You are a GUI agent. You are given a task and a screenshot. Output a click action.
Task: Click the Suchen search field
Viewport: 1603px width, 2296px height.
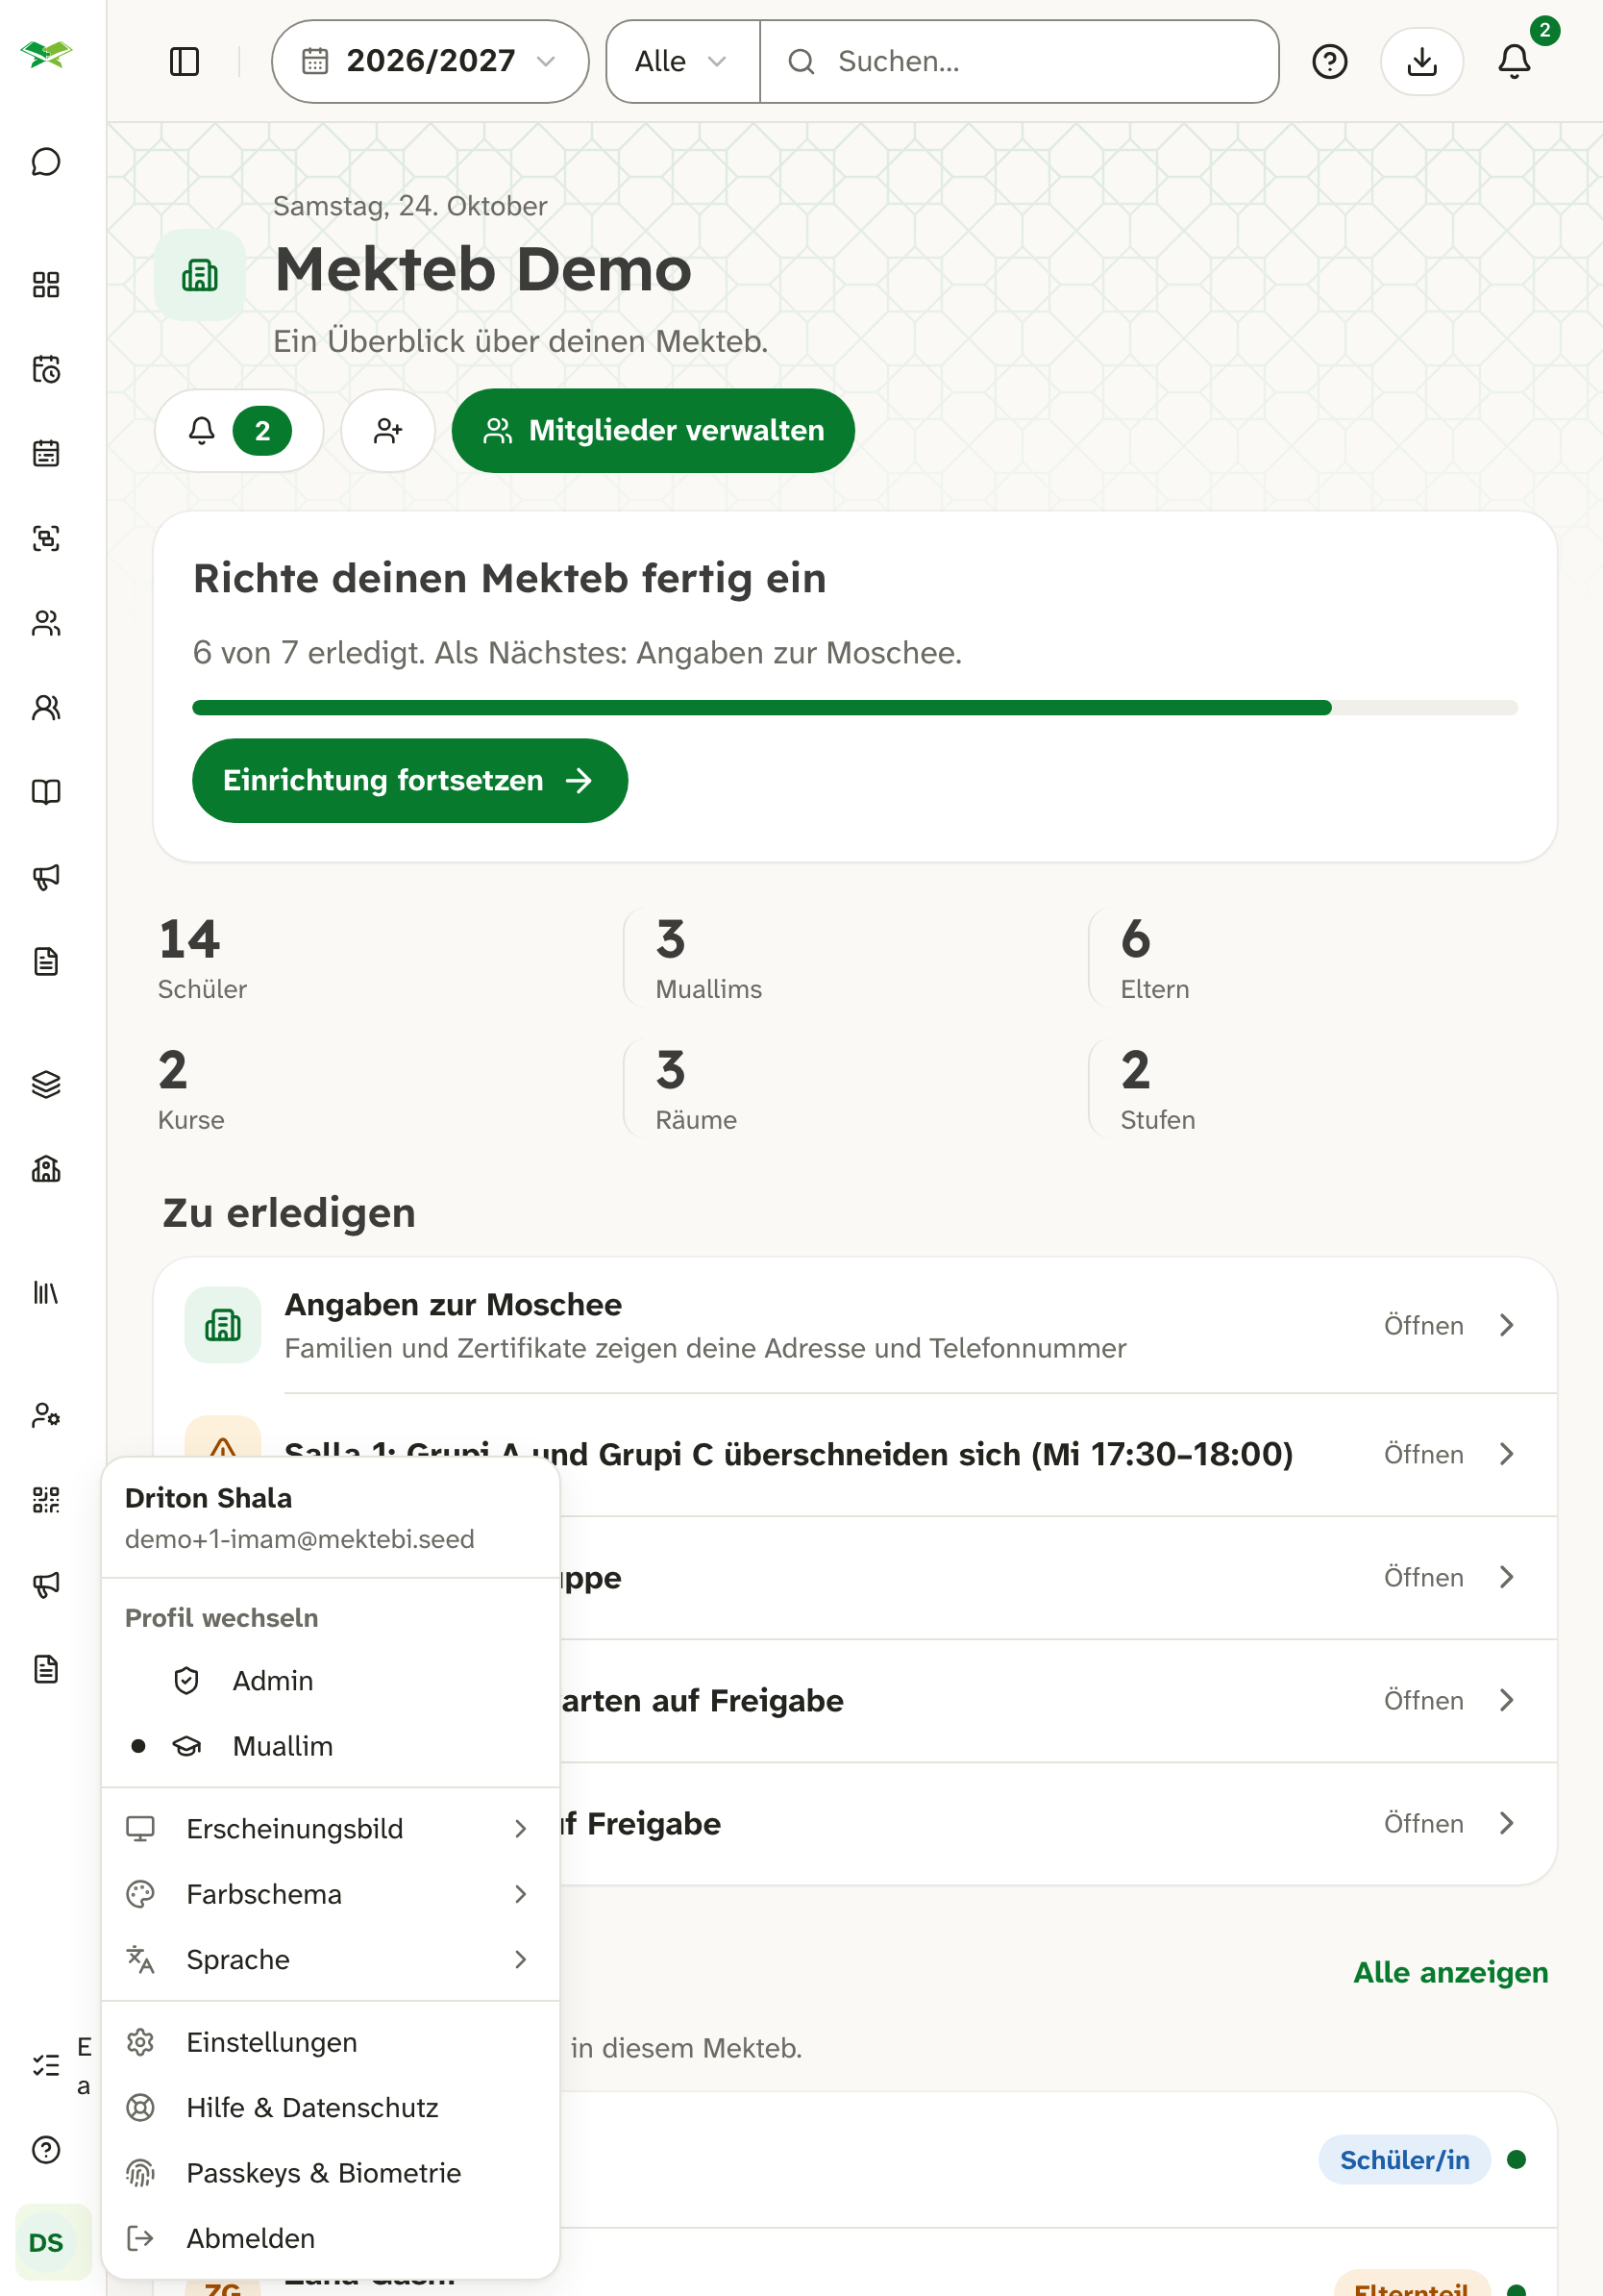coord(1020,62)
